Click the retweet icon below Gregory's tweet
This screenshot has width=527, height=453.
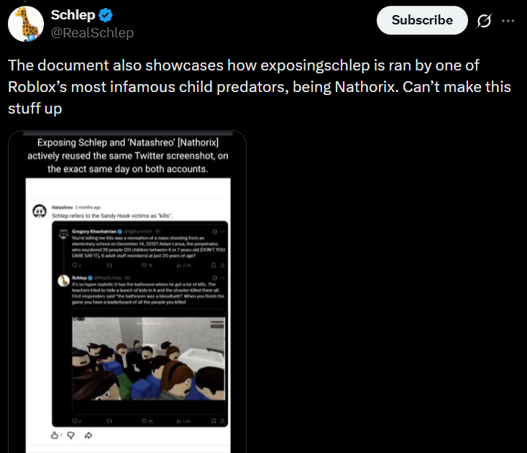click(x=110, y=265)
